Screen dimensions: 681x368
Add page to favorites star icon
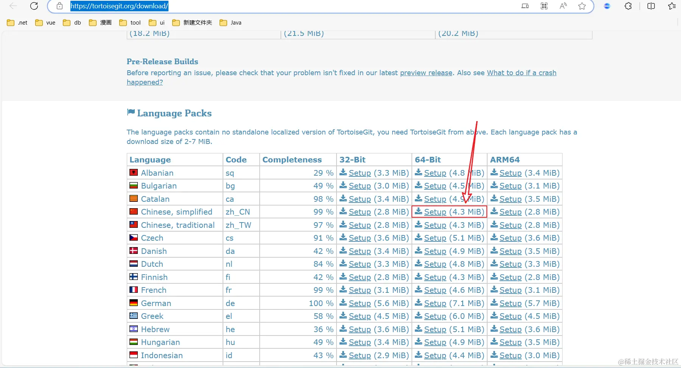tap(582, 6)
